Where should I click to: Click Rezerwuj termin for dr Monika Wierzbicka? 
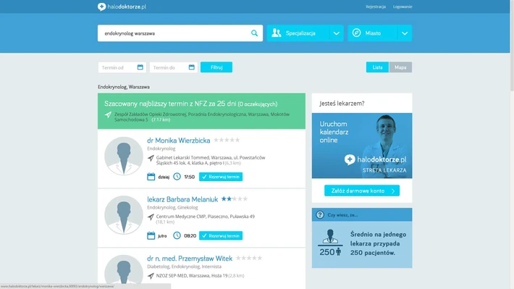pos(221,177)
